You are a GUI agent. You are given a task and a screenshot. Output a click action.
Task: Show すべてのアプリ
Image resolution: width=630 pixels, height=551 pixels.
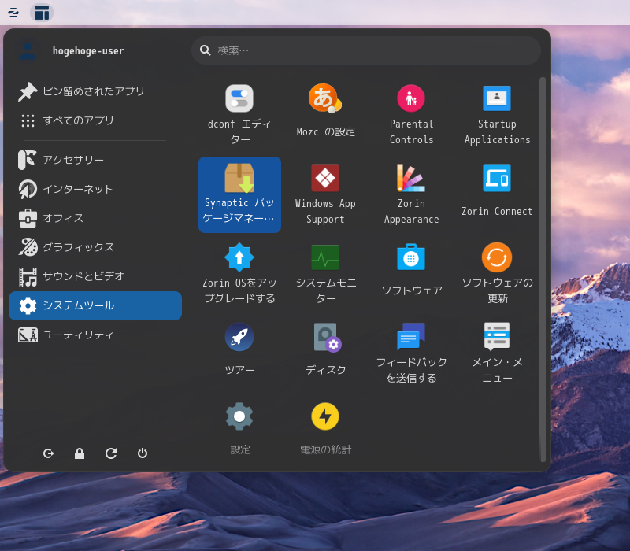[95, 120]
